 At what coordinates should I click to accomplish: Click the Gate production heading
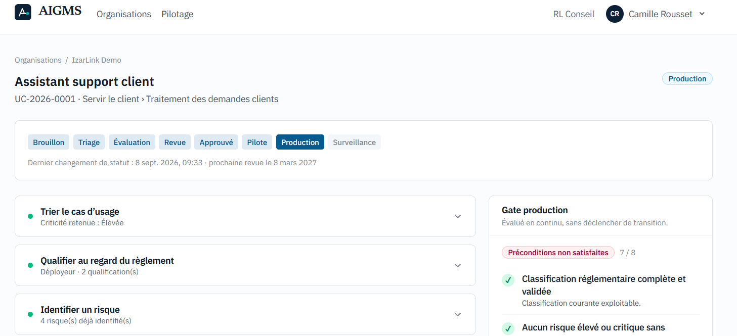pyautogui.click(x=535, y=210)
